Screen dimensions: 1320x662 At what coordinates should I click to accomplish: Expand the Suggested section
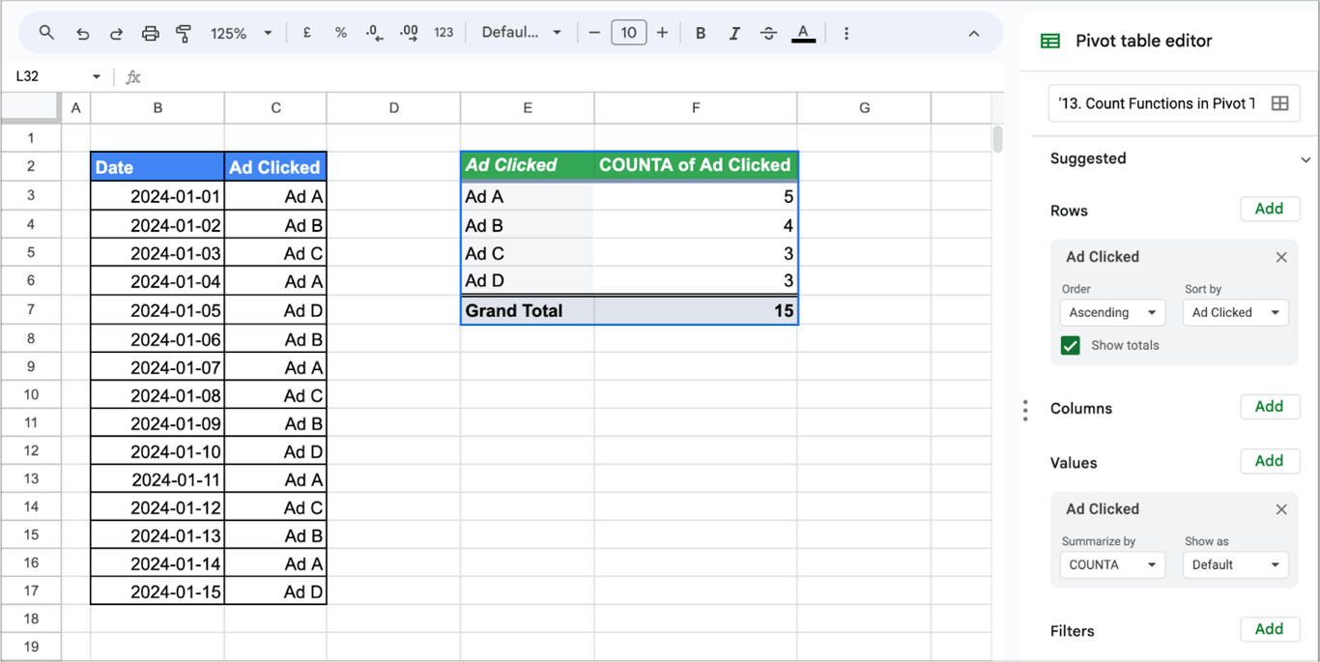[x=1305, y=159]
